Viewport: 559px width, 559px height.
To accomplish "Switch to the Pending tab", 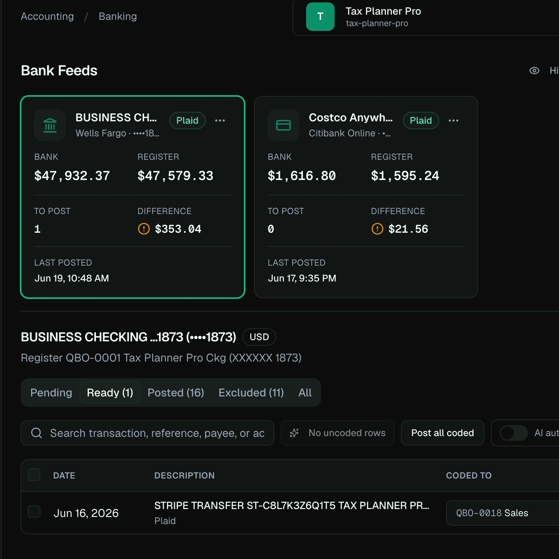I will (x=51, y=392).
